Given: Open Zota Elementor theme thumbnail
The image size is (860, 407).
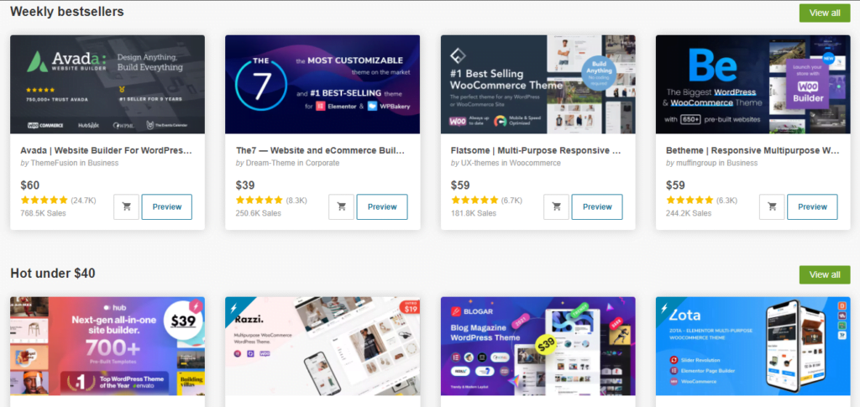Looking at the screenshot, I should point(753,347).
